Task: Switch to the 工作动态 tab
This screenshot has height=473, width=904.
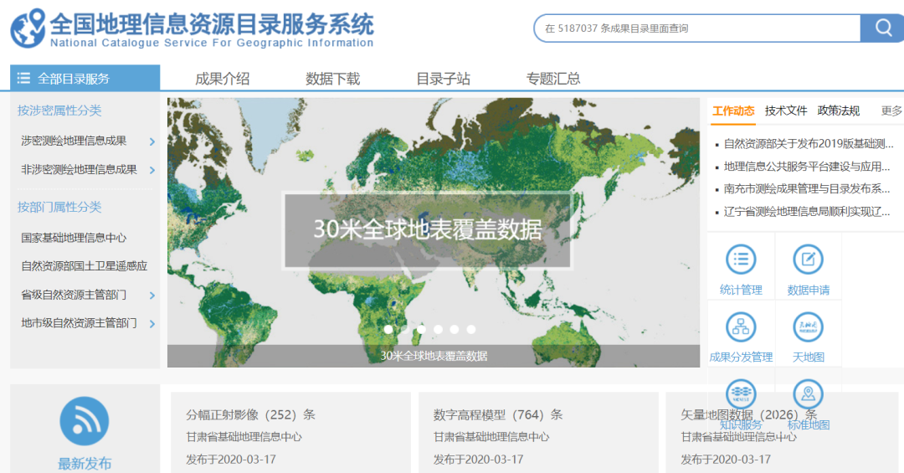Action: 733,111
